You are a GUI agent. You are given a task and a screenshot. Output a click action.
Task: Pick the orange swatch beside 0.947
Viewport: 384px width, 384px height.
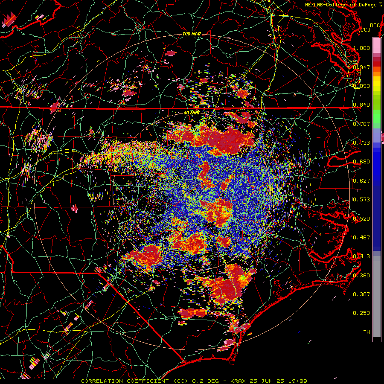(377, 69)
